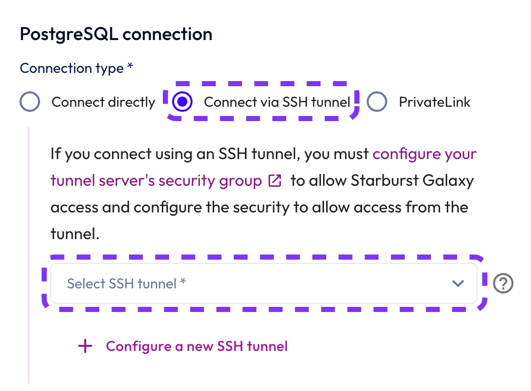Select the Connect directly radio button

coord(29,102)
